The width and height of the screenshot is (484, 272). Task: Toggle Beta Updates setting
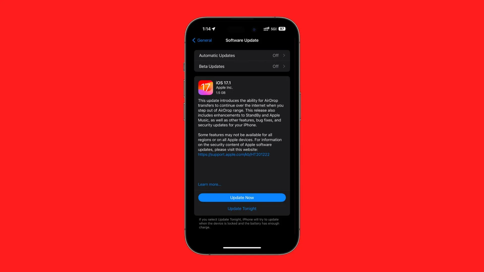(242, 66)
